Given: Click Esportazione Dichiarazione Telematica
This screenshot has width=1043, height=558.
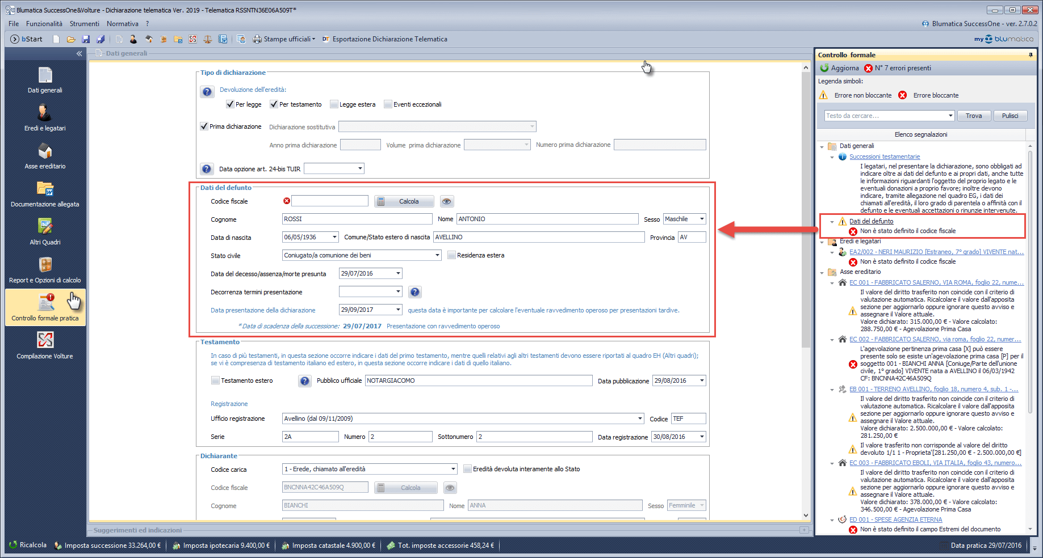Looking at the screenshot, I should [x=385, y=39].
